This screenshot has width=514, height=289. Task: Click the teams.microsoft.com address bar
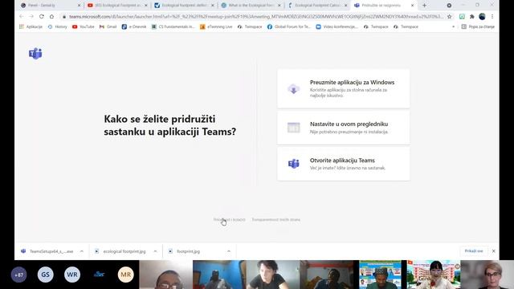pos(255,16)
